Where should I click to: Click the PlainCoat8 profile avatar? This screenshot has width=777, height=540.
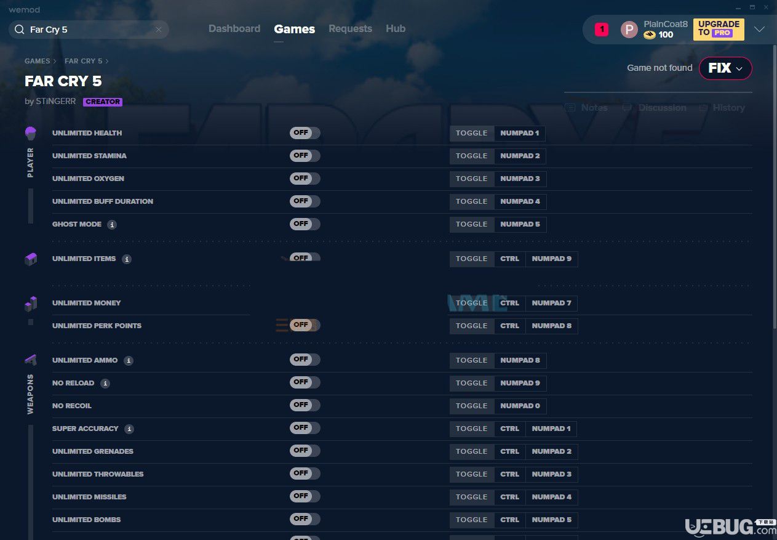pos(629,30)
